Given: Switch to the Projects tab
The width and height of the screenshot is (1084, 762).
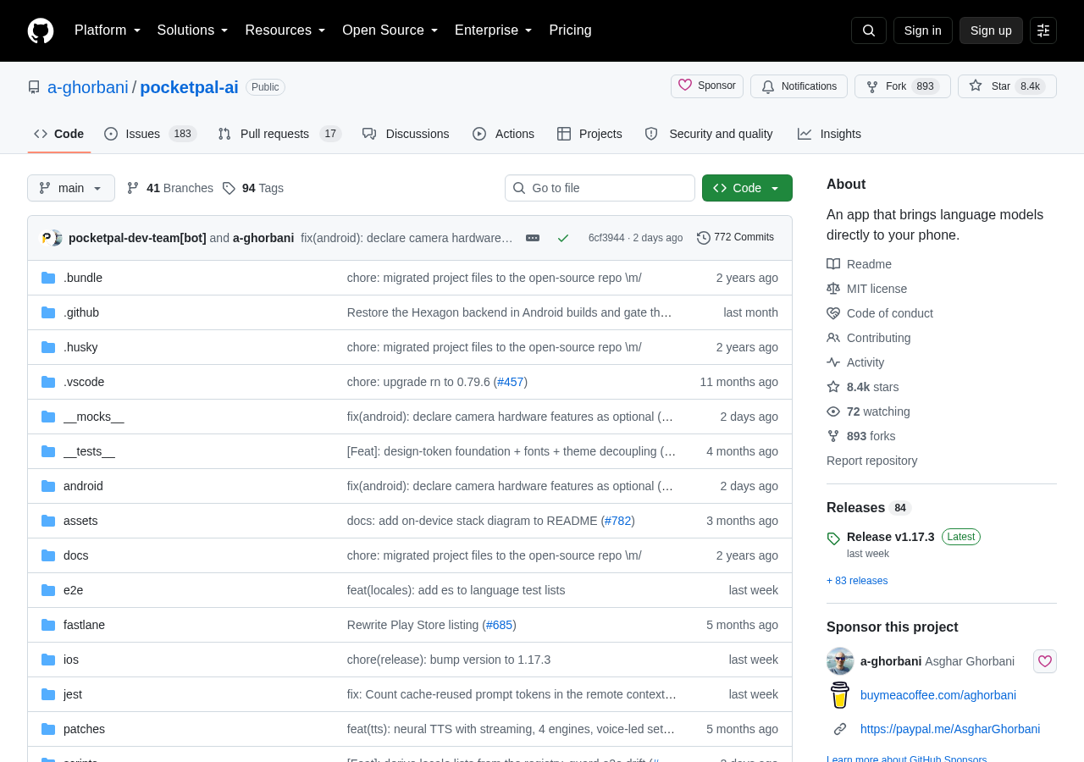Looking at the screenshot, I should point(589,134).
